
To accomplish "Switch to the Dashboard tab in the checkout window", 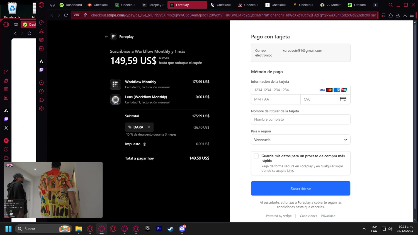I will click(71, 5).
